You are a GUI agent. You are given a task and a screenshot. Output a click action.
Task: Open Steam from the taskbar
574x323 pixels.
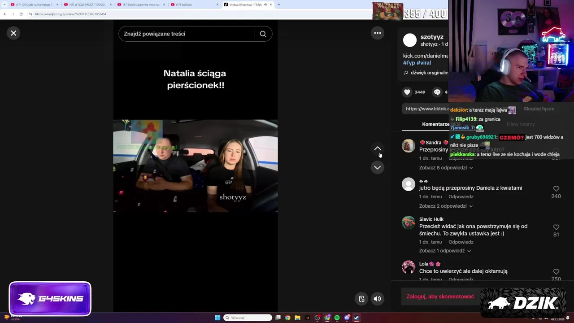click(357, 318)
